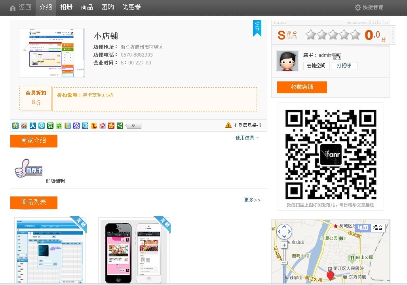
Task: Open the 商品 tab
Action: click(x=87, y=7)
